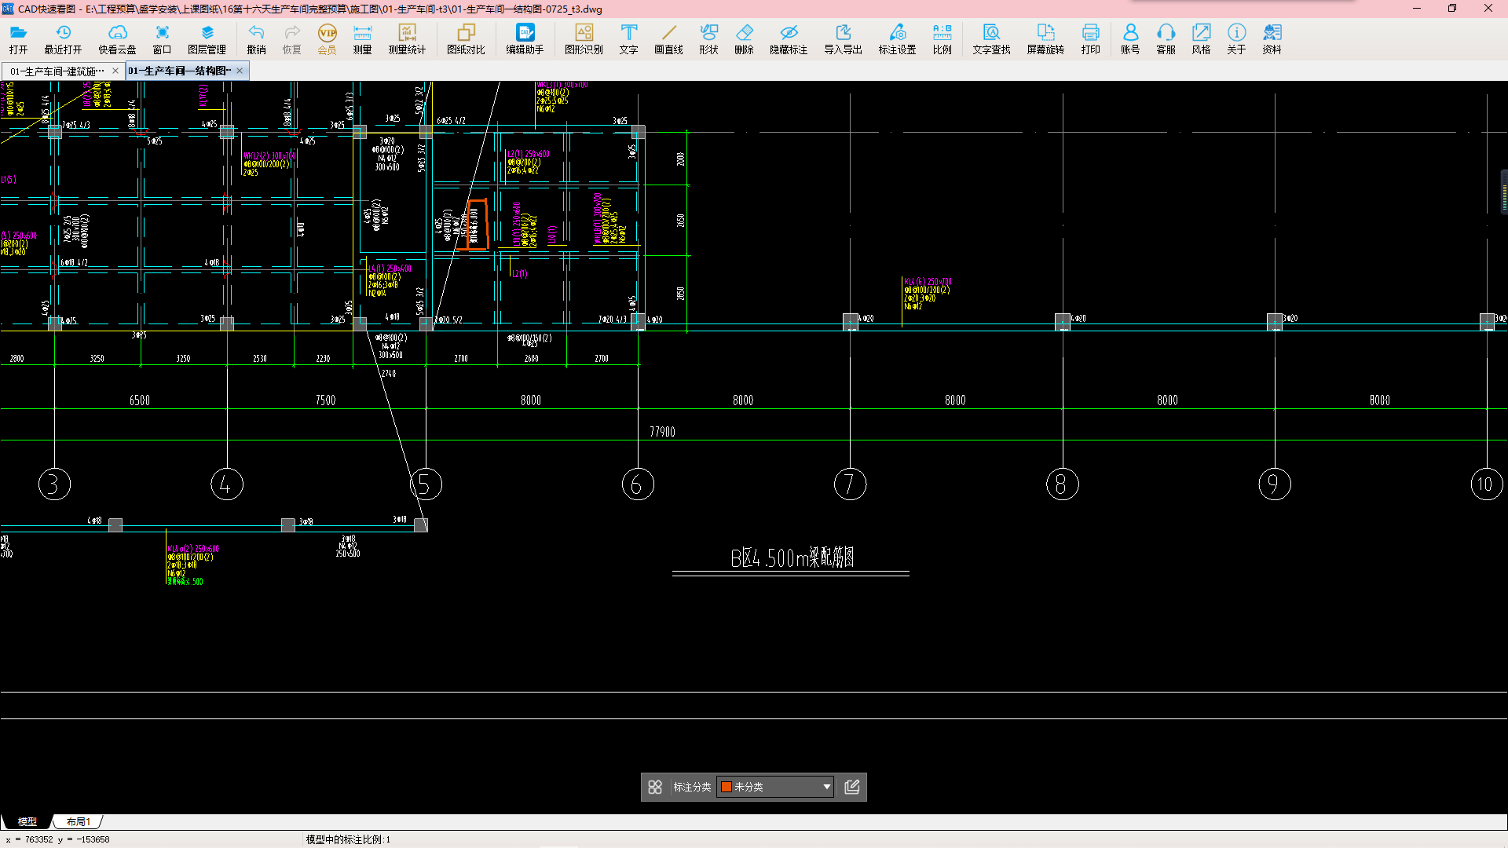Open 文字查找 text search
The image size is (1508, 848).
click(991, 38)
